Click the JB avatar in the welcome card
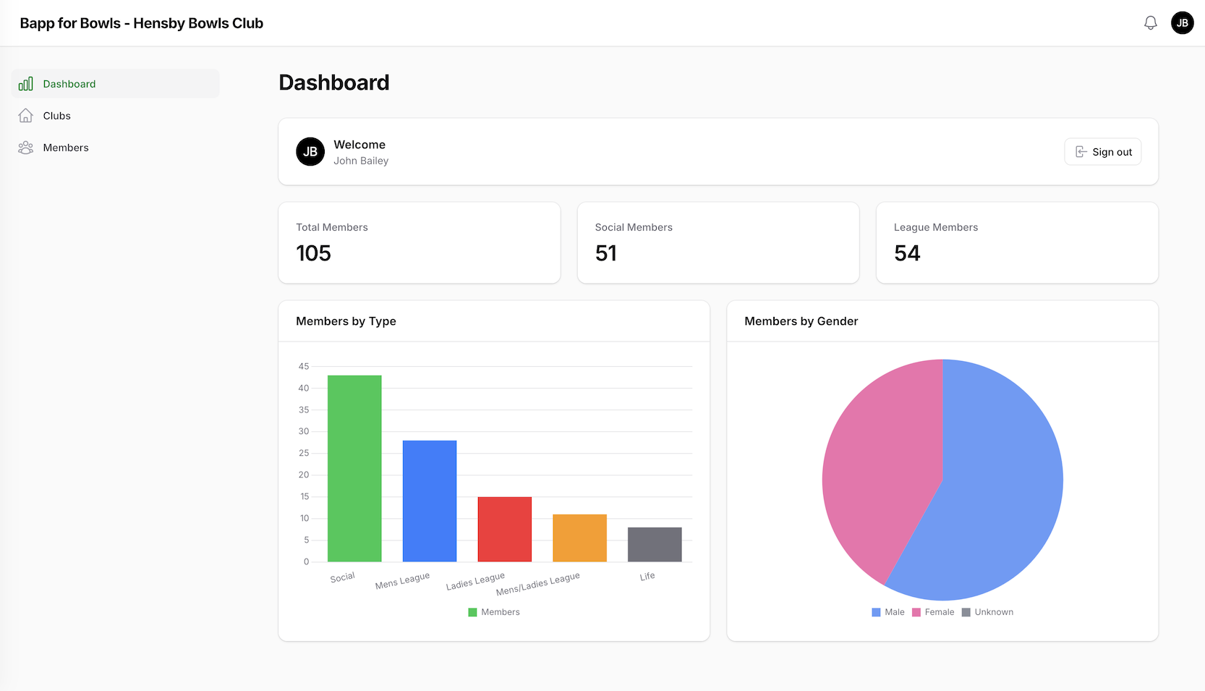Image resolution: width=1205 pixels, height=691 pixels. 310,152
